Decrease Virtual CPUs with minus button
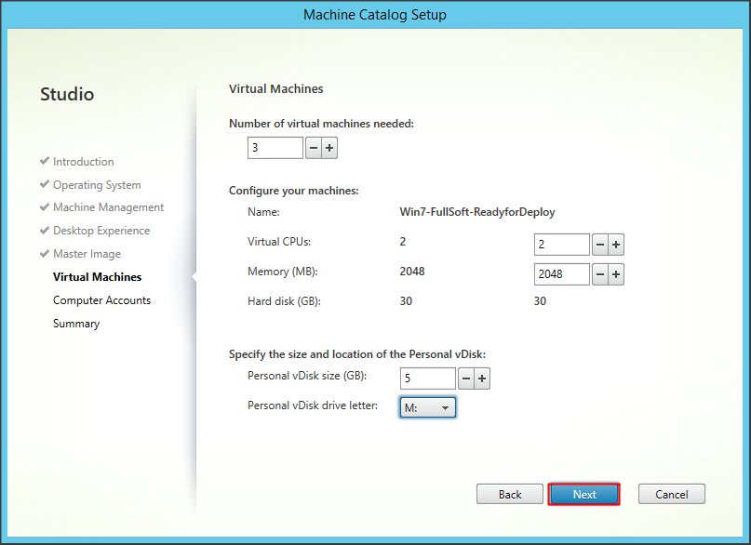The width and height of the screenshot is (751, 545). pos(599,245)
